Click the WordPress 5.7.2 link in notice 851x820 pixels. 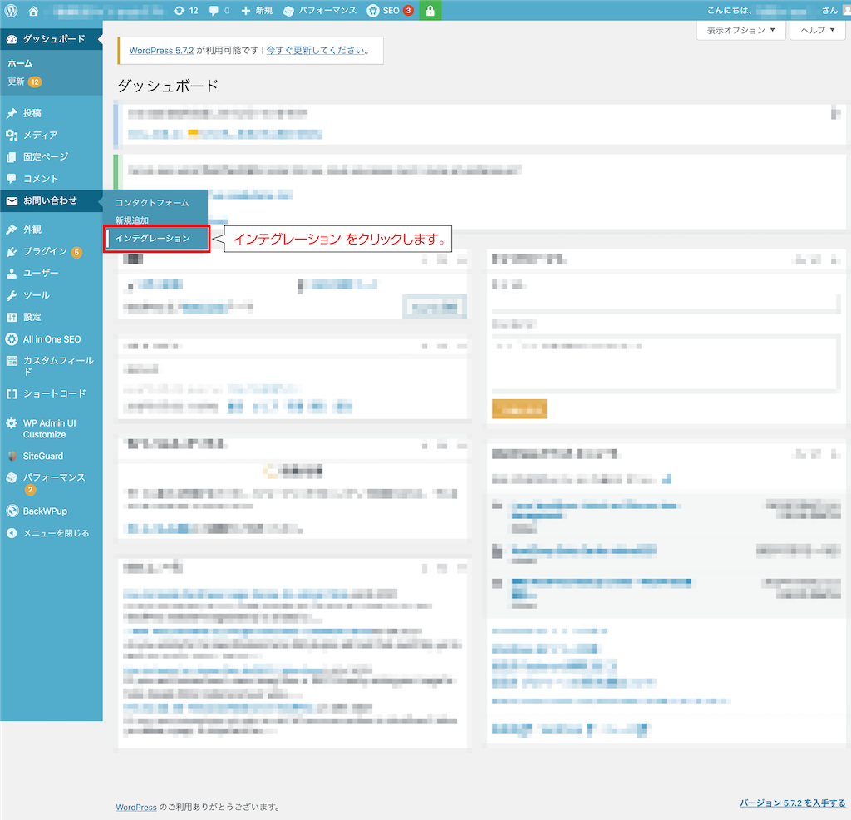(161, 51)
